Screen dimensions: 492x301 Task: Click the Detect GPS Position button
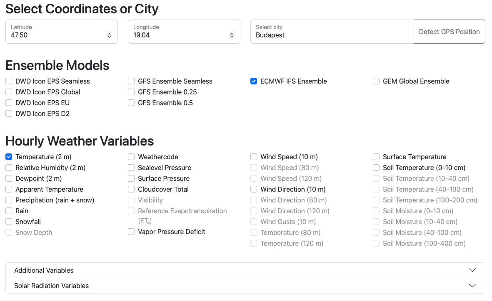pos(449,32)
